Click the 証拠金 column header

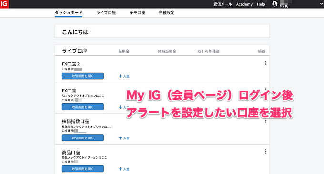(124, 51)
